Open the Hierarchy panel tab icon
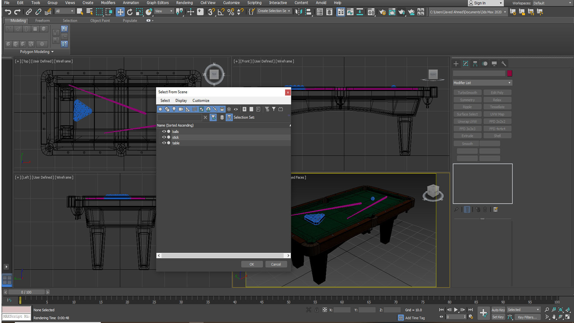 pos(475,64)
